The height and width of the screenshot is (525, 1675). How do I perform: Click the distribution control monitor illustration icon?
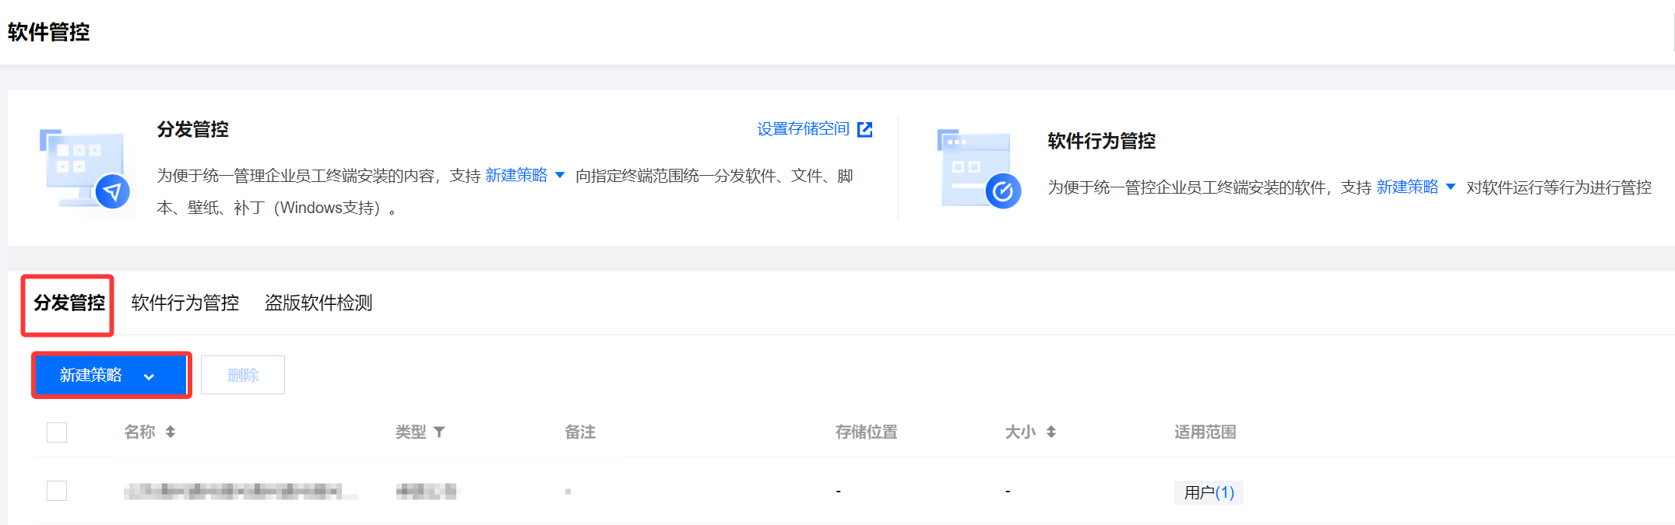coord(85,170)
